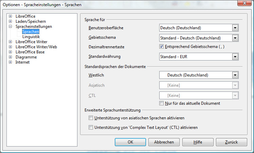Collapse the Spracheinstellungen tree node

coord(11,27)
